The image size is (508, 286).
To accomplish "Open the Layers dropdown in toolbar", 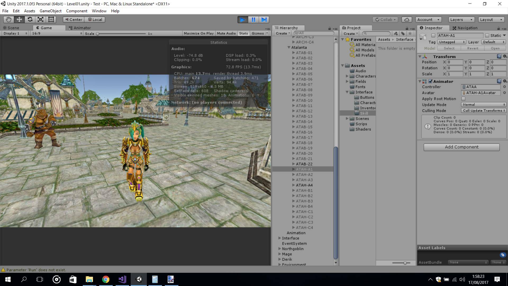I will point(461,20).
